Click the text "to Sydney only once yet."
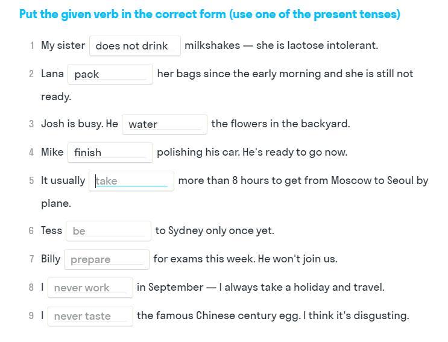 click(x=214, y=230)
